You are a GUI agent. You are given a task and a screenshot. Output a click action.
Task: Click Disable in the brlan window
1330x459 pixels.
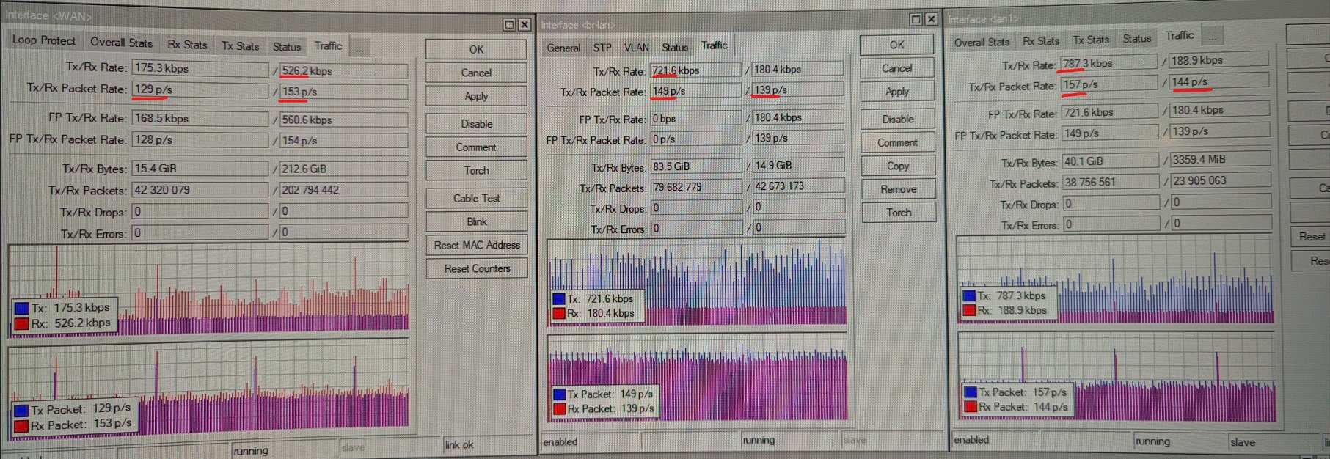click(898, 119)
